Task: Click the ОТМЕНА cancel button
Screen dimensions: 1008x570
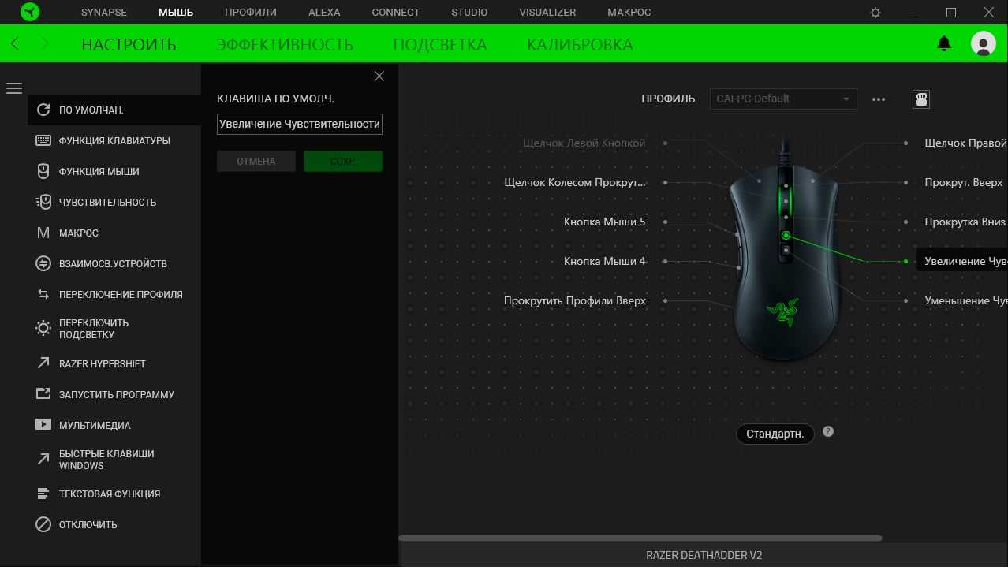Action: (x=256, y=162)
